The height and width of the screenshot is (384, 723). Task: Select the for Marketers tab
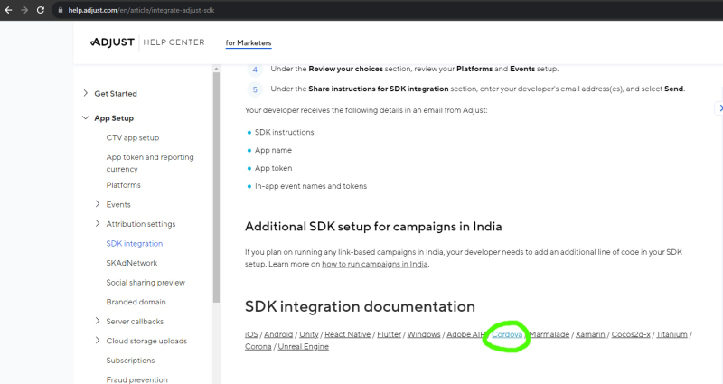coord(248,42)
